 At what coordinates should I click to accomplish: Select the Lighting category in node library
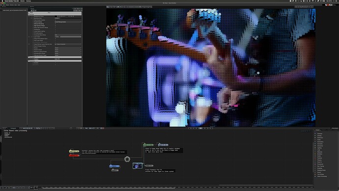click(x=319, y=148)
